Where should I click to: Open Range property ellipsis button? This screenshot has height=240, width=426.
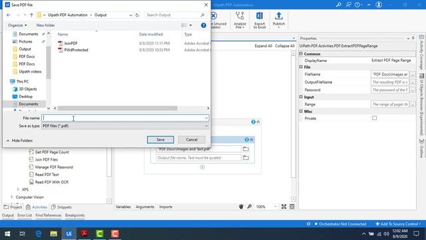413,104
